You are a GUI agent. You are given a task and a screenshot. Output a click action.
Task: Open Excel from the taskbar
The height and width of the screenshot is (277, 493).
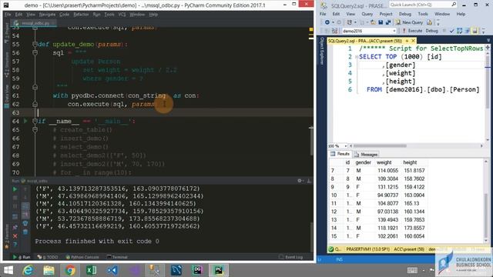[x=91, y=270]
